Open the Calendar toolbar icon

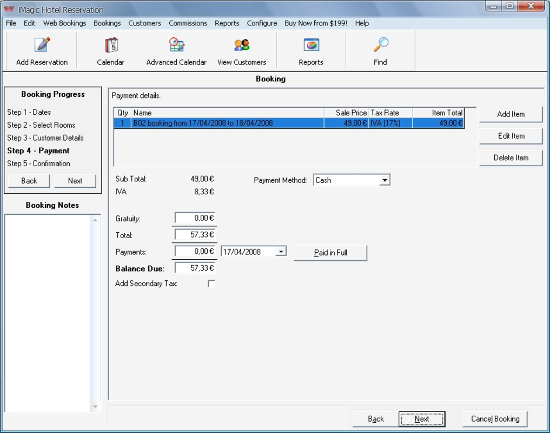(x=111, y=45)
